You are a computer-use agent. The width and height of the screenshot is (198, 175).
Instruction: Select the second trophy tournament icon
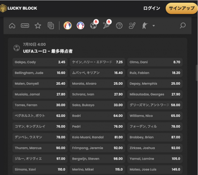[x=81, y=26]
